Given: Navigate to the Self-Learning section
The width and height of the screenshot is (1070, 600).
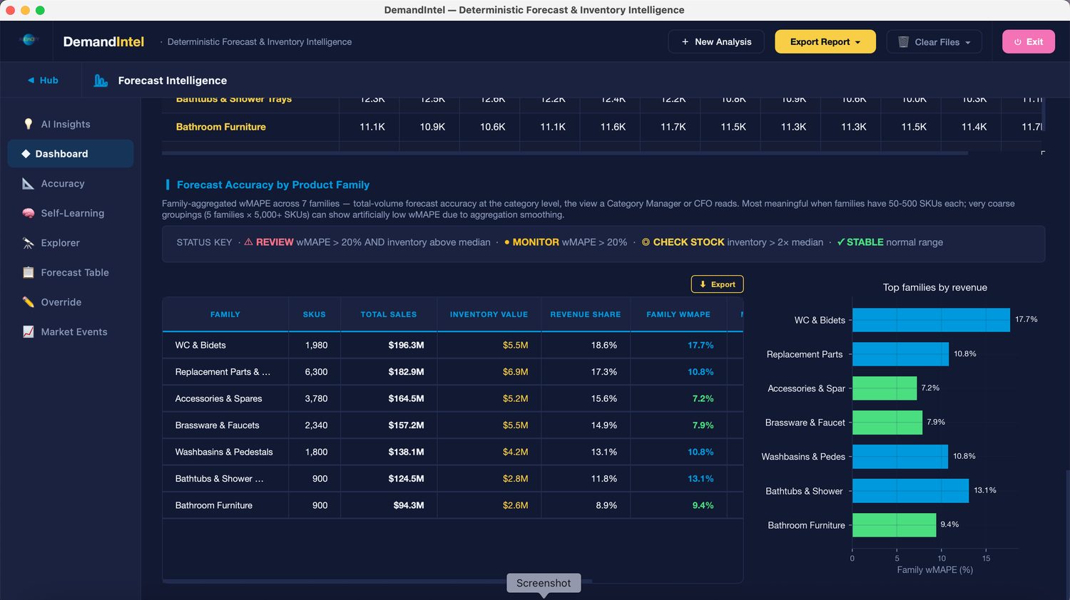Looking at the screenshot, I should (71, 213).
